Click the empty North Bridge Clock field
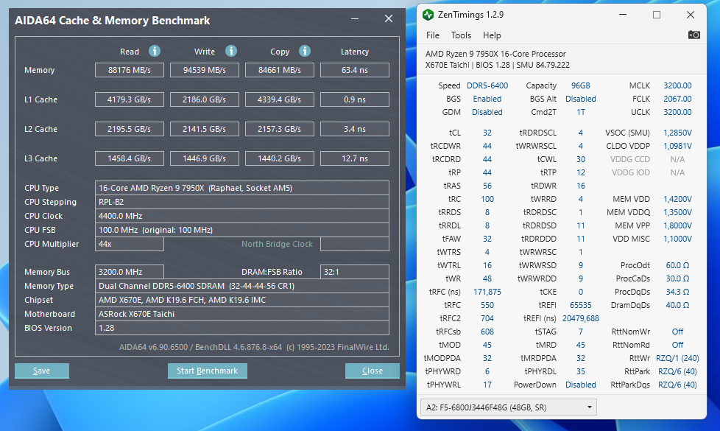720x431 pixels. [355, 244]
